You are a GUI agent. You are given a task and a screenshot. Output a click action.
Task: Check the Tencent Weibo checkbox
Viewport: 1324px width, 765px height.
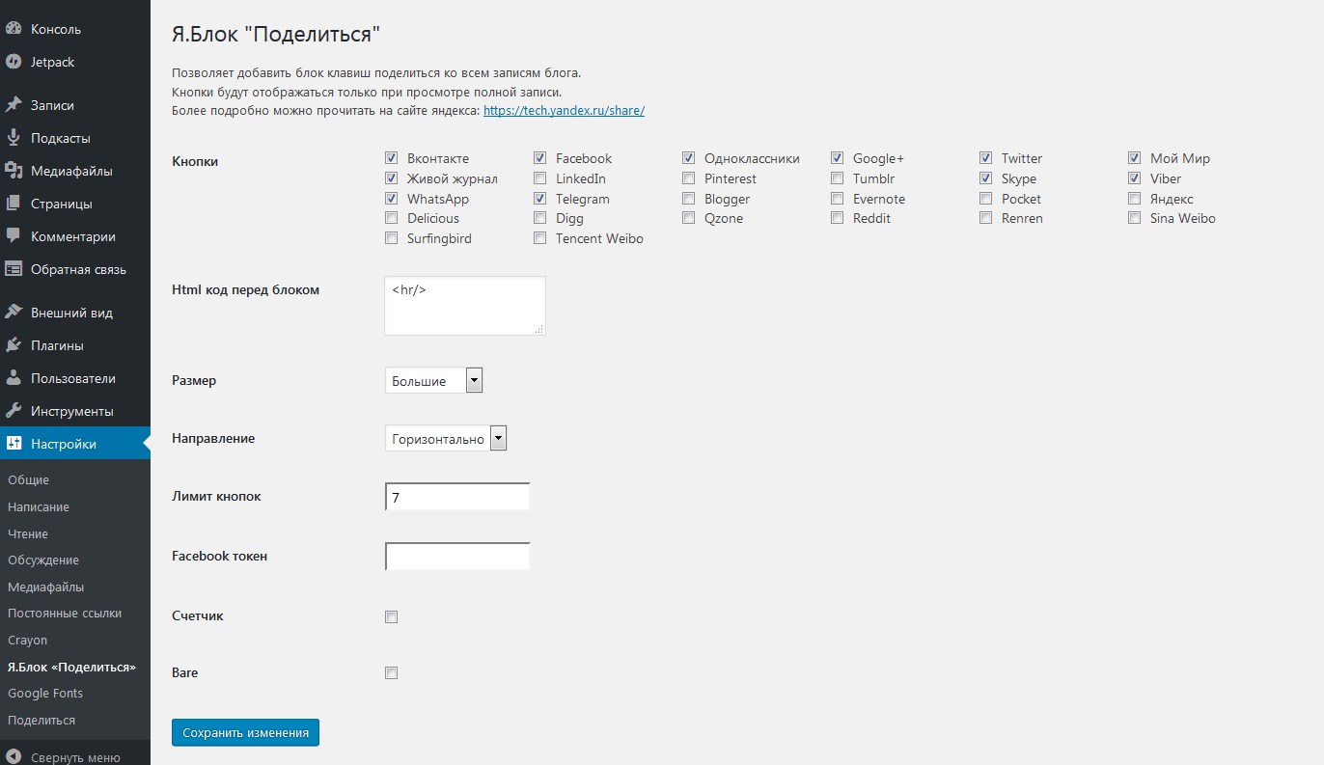coord(539,237)
